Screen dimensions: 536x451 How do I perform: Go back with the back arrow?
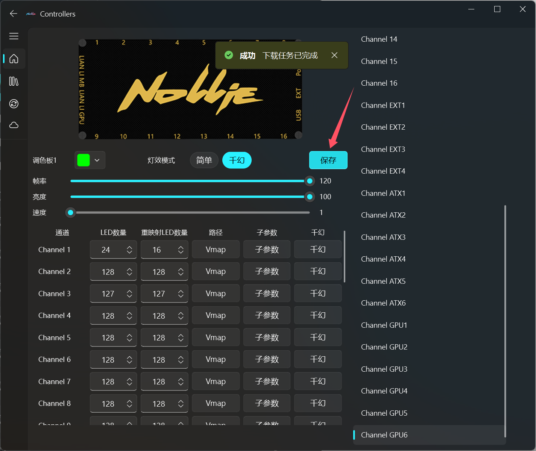[x=14, y=14]
